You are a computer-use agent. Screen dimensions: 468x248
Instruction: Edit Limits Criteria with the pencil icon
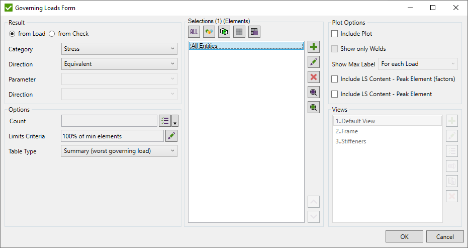click(x=171, y=136)
